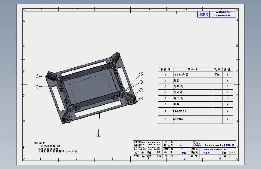Click the 零件名 label in title block
This screenshot has width=261, height=169.
point(194,152)
